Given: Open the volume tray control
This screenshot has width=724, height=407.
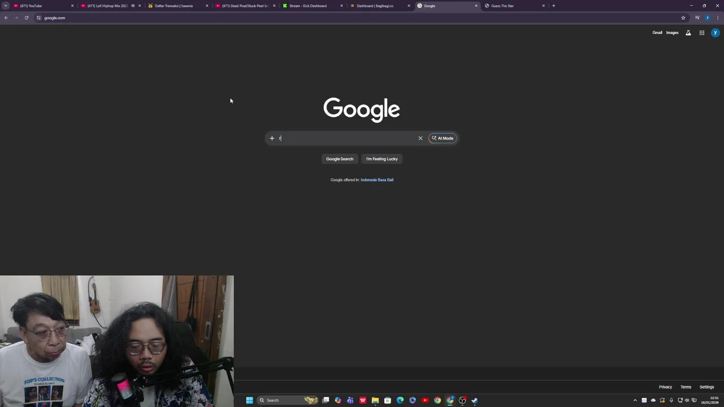Looking at the screenshot, I should click(x=687, y=400).
